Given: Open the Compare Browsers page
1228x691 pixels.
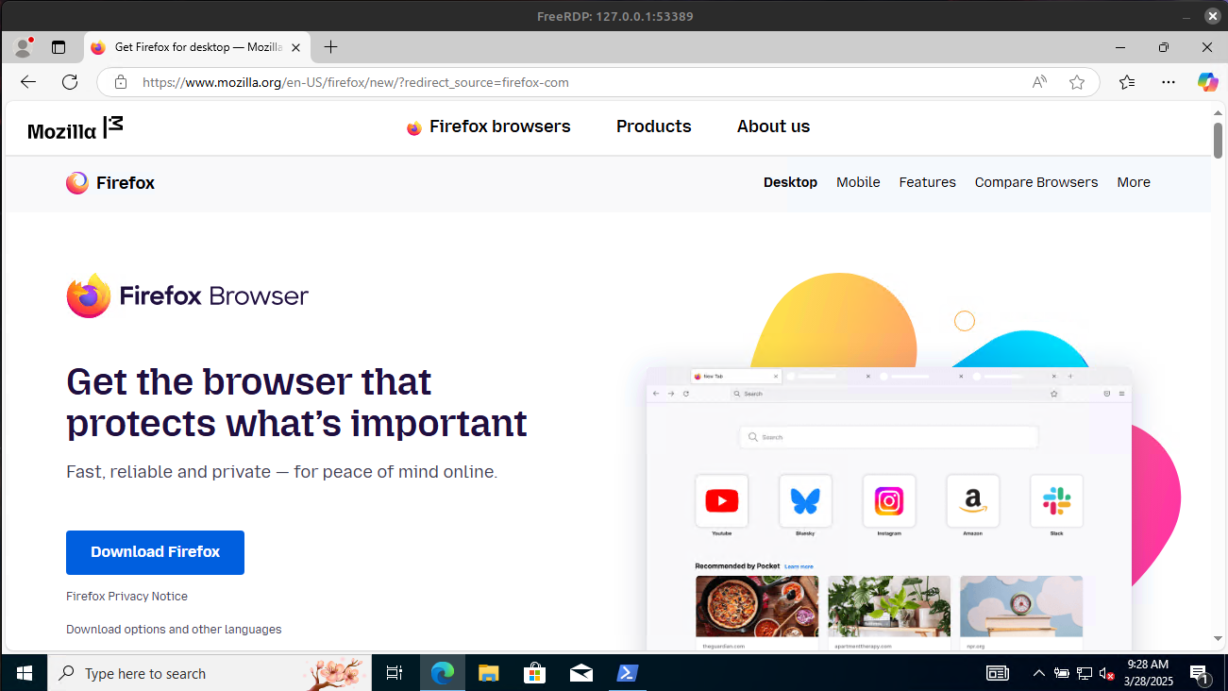Looking at the screenshot, I should point(1035,182).
